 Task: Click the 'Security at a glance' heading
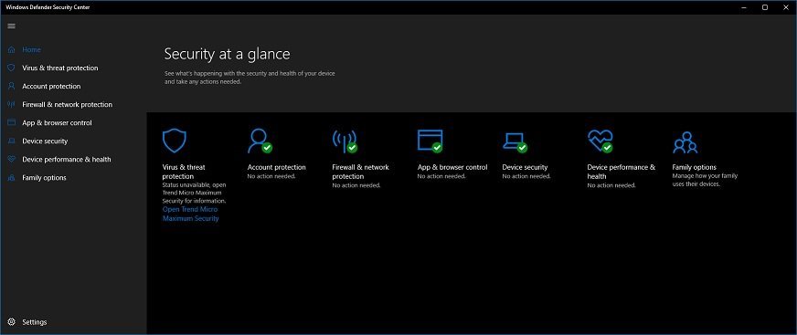228,54
